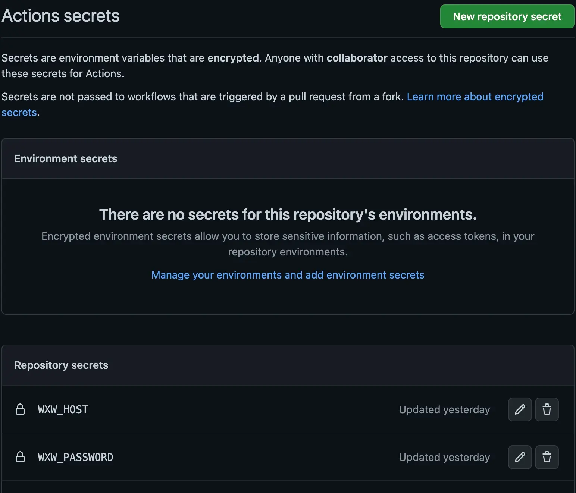Click the lock icon beside WXW_PASSWORD
Image resolution: width=576 pixels, height=493 pixels.
point(20,457)
